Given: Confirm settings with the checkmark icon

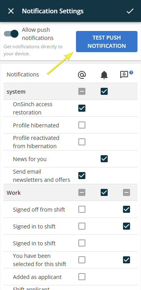Looking at the screenshot, I should (130, 11).
